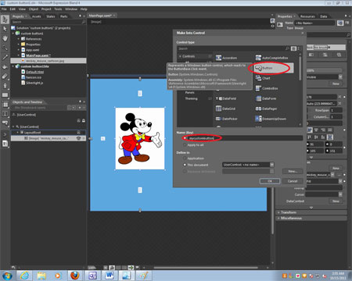352x281 pixels.
Task: Select the Application radio button
Action: [185, 158]
